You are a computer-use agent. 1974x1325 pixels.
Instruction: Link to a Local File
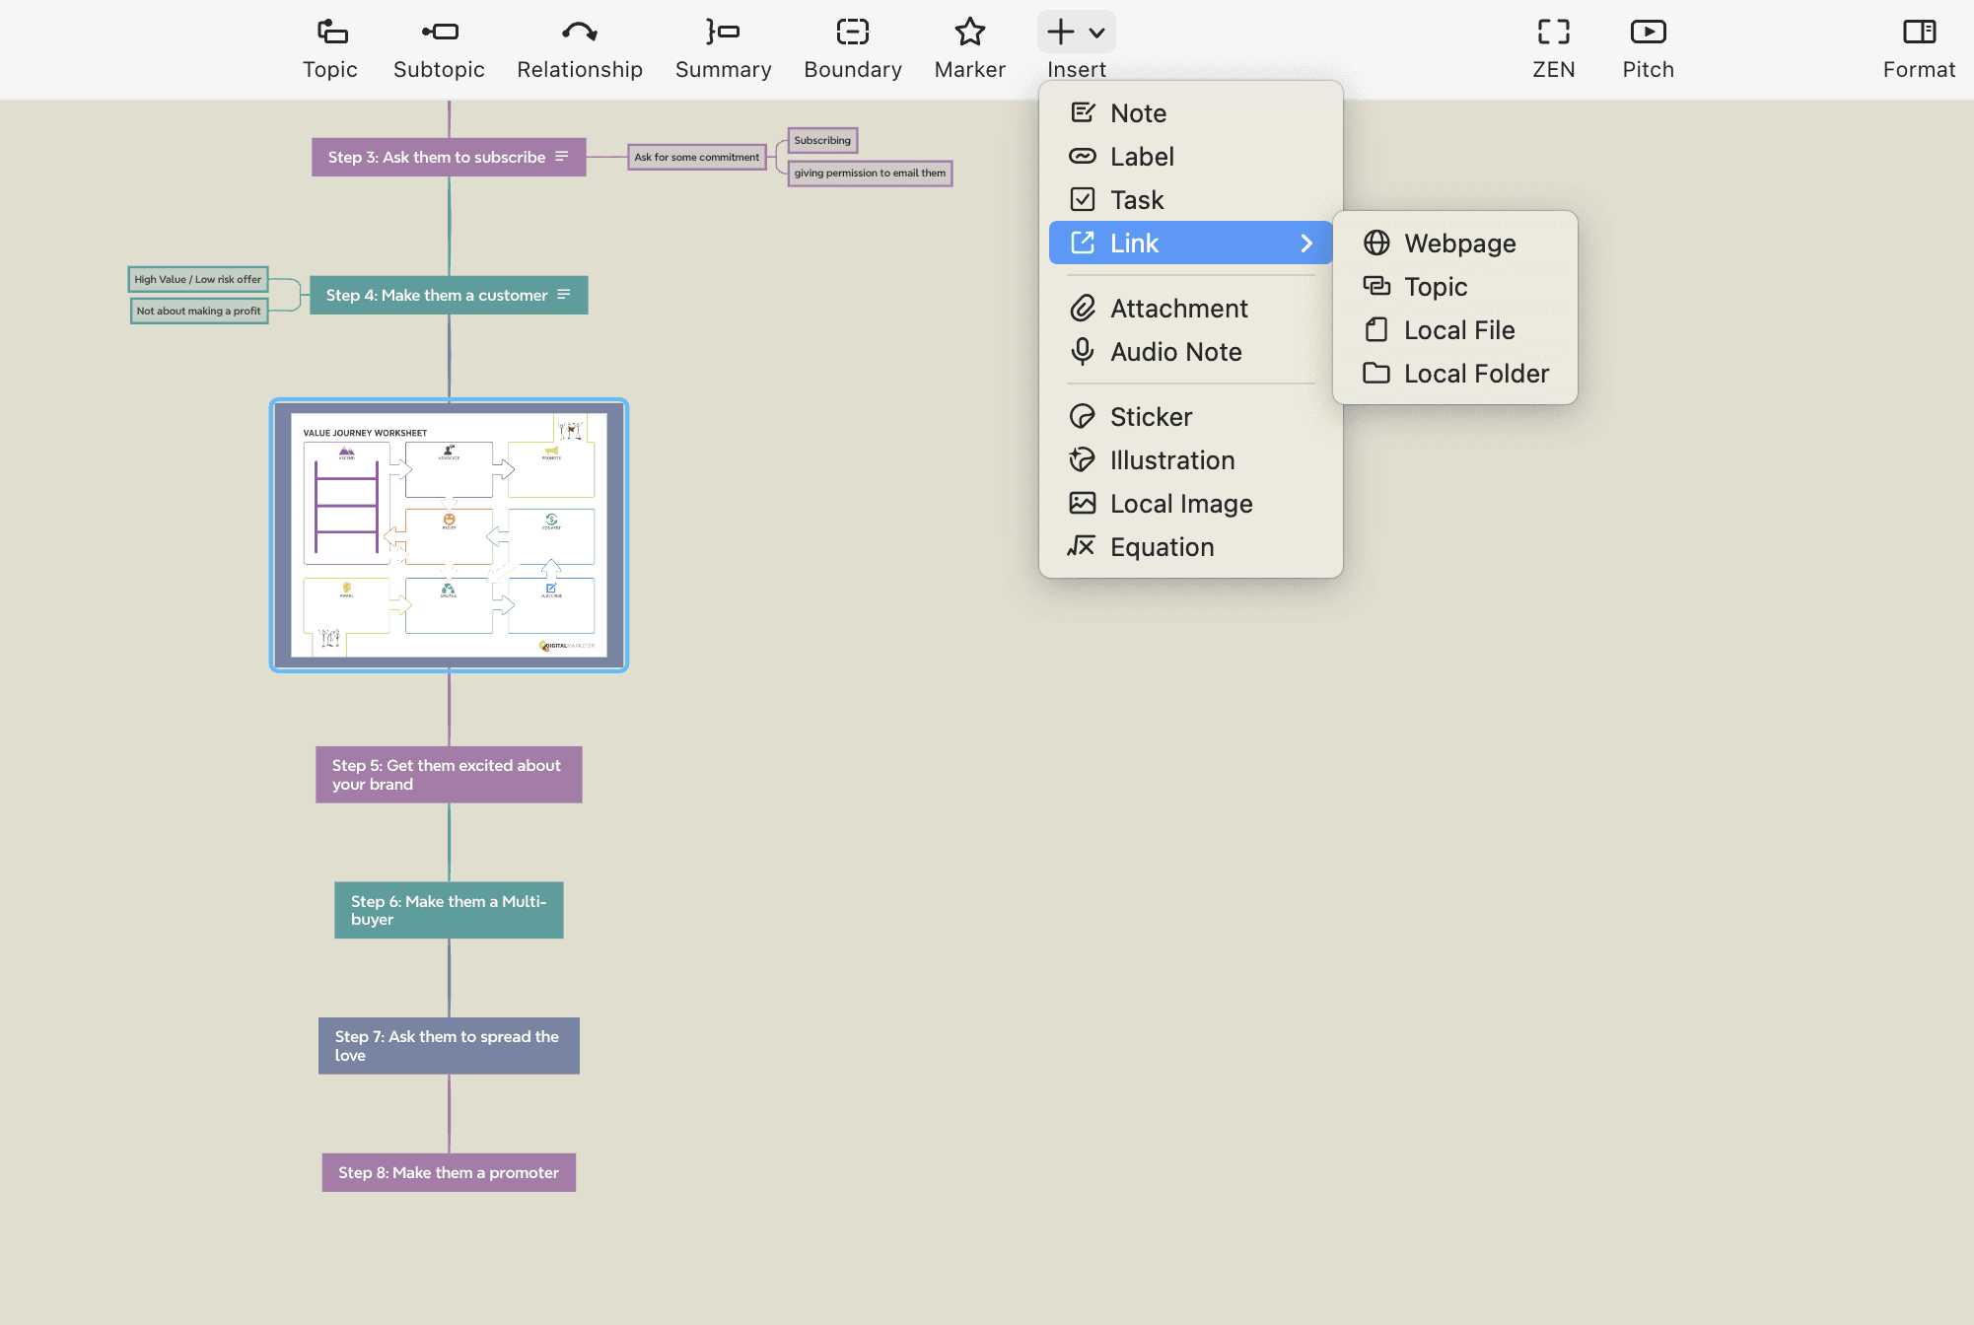click(1455, 330)
